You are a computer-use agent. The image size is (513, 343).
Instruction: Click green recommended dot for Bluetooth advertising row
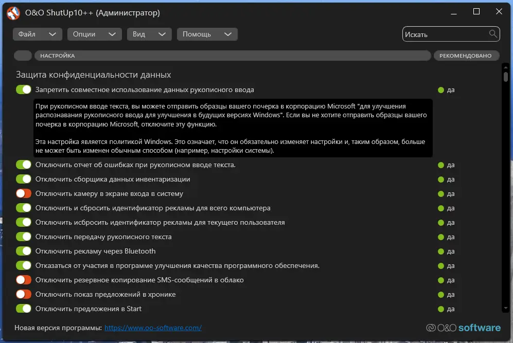(x=440, y=251)
